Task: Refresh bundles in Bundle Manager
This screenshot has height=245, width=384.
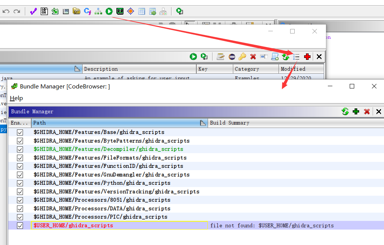Action: tap(345, 111)
